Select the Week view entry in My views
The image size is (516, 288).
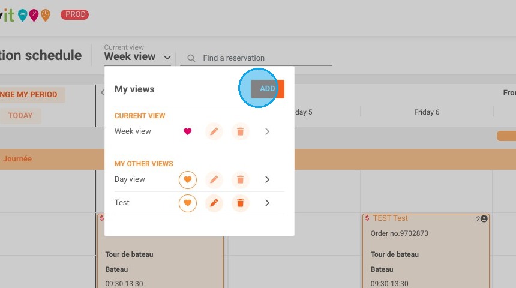tap(133, 131)
